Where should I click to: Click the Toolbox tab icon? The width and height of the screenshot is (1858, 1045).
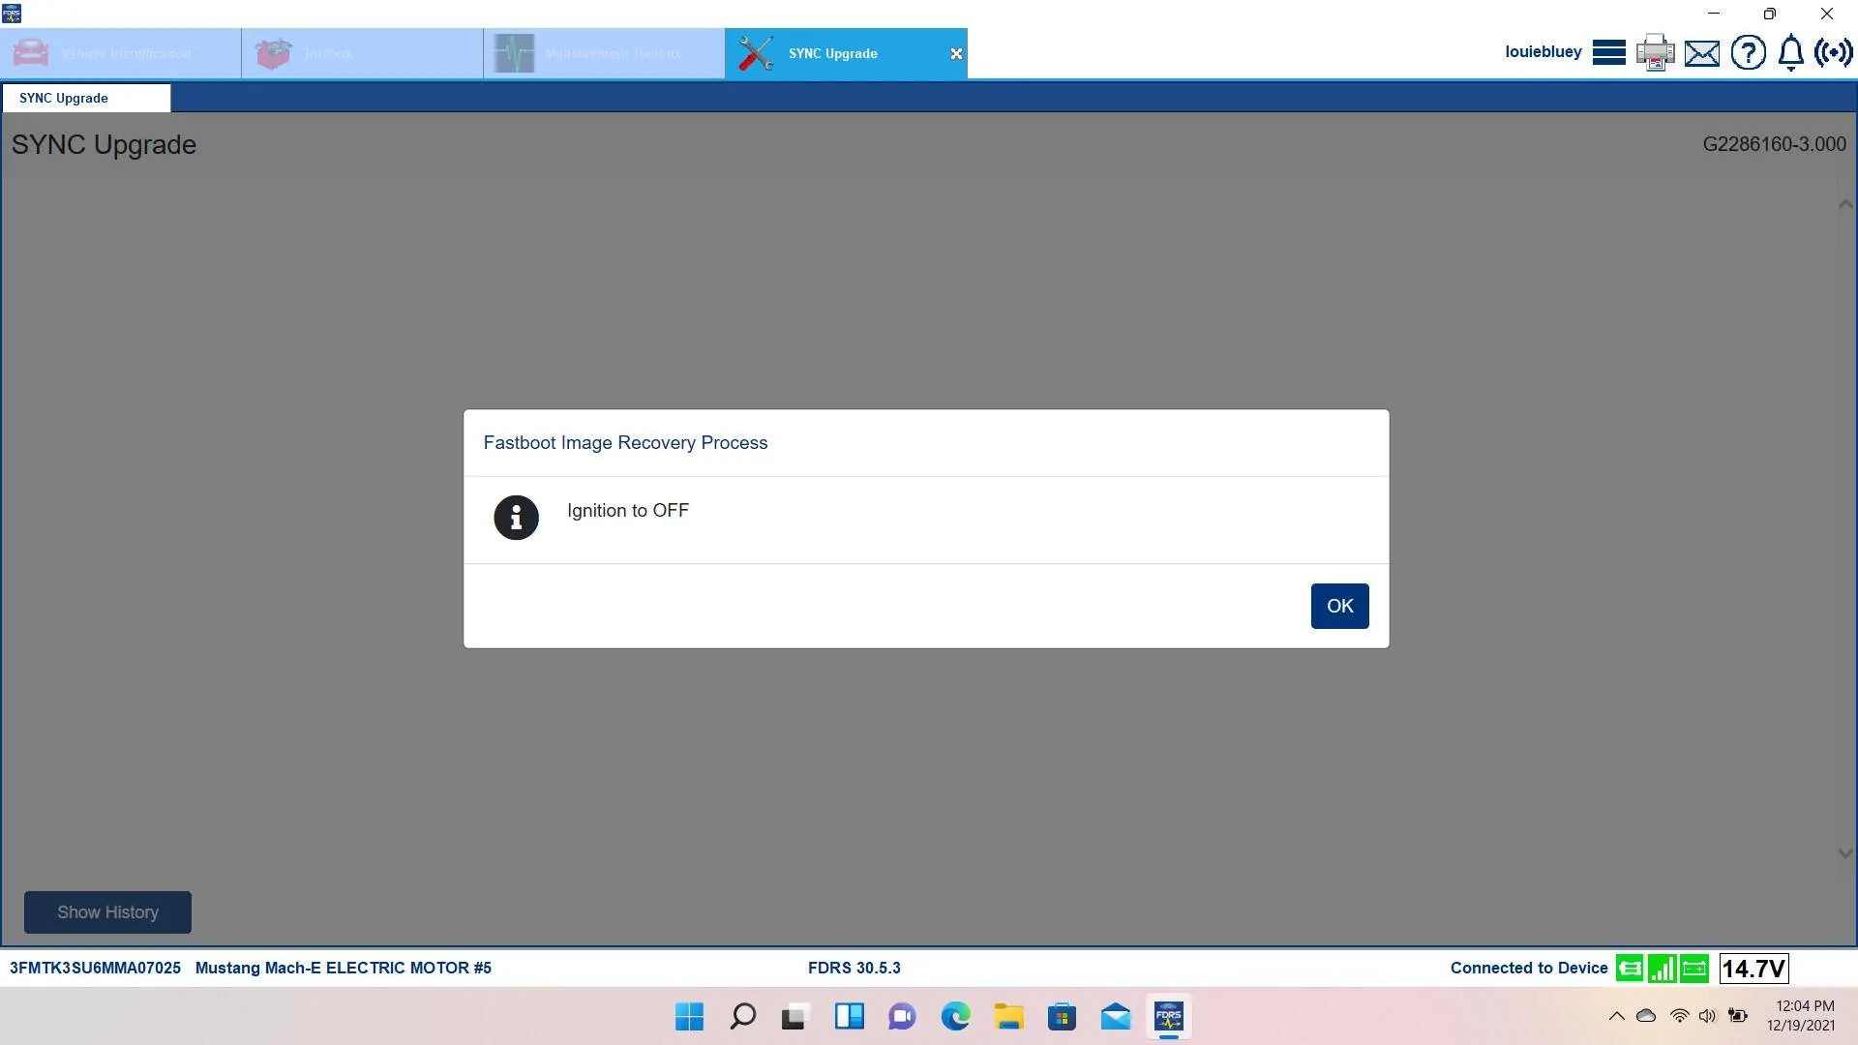(273, 53)
